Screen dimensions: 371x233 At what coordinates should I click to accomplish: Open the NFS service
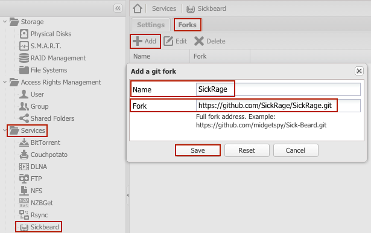[31, 191]
